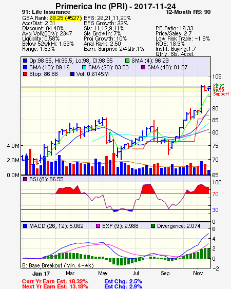Click the blue Op/Hi/Lo/Cl legend swatch
Viewport: 231px width, 289px height.
click(x=25, y=61)
